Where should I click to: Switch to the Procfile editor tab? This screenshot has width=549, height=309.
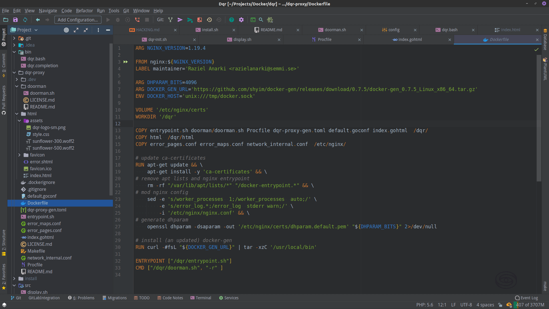tap(324, 39)
